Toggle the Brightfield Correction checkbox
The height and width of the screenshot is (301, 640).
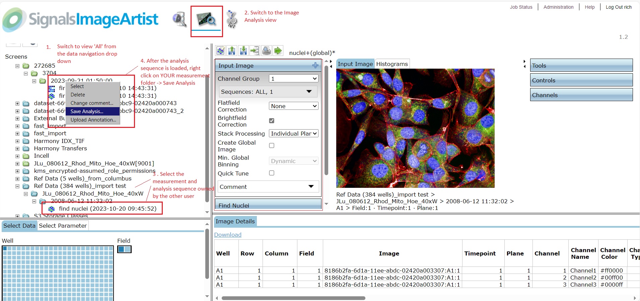click(272, 121)
